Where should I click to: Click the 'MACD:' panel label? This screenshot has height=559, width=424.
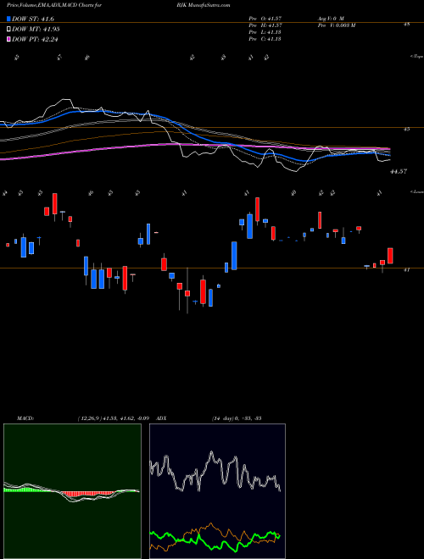25,418
